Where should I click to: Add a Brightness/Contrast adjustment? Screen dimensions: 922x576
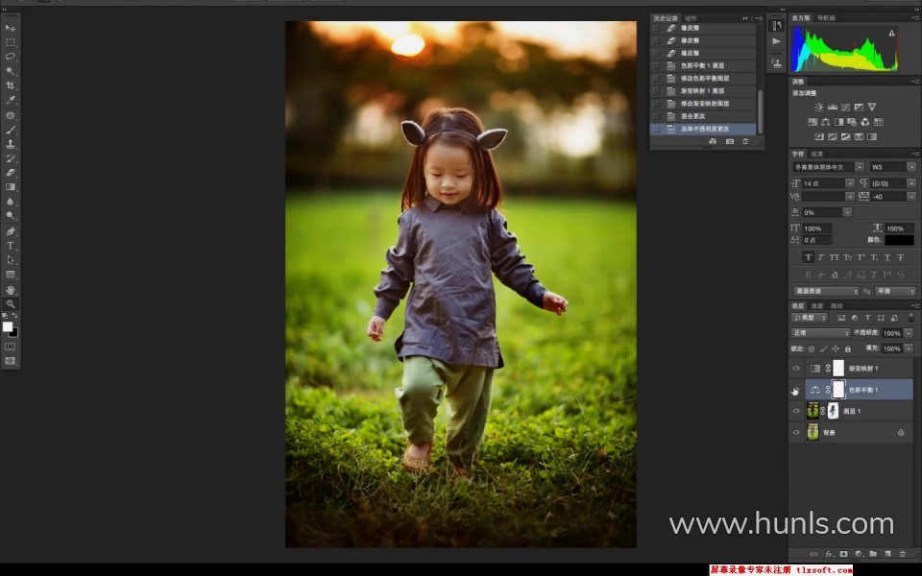tap(819, 107)
